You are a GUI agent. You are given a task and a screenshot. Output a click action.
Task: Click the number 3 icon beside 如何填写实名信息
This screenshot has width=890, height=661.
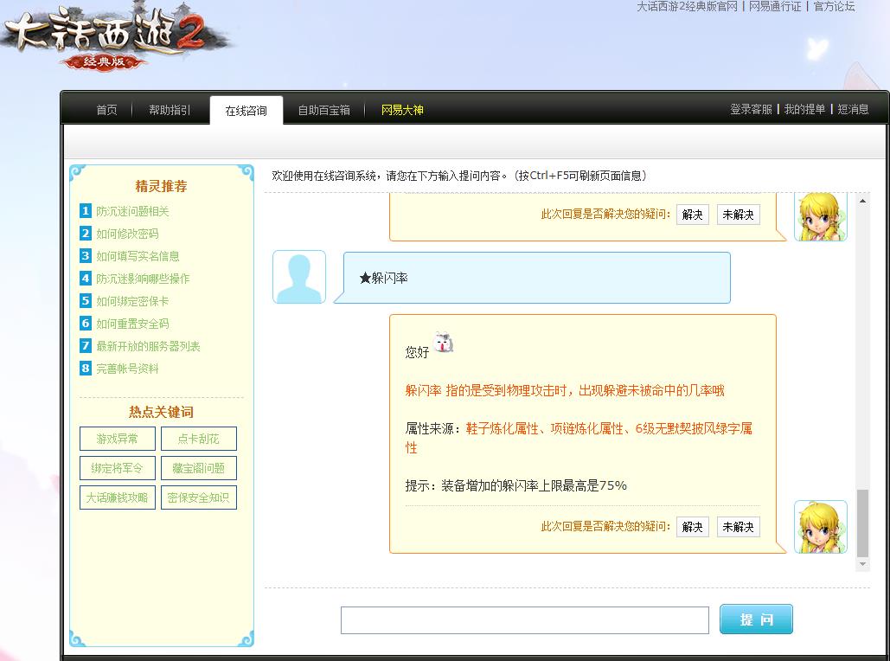point(85,256)
